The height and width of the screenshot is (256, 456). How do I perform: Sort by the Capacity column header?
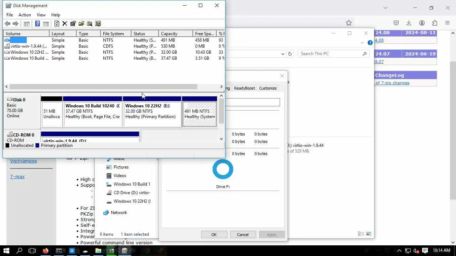click(176, 34)
